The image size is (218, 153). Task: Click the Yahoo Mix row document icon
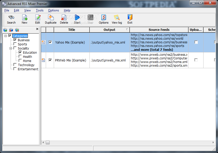(x=43, y=42)
